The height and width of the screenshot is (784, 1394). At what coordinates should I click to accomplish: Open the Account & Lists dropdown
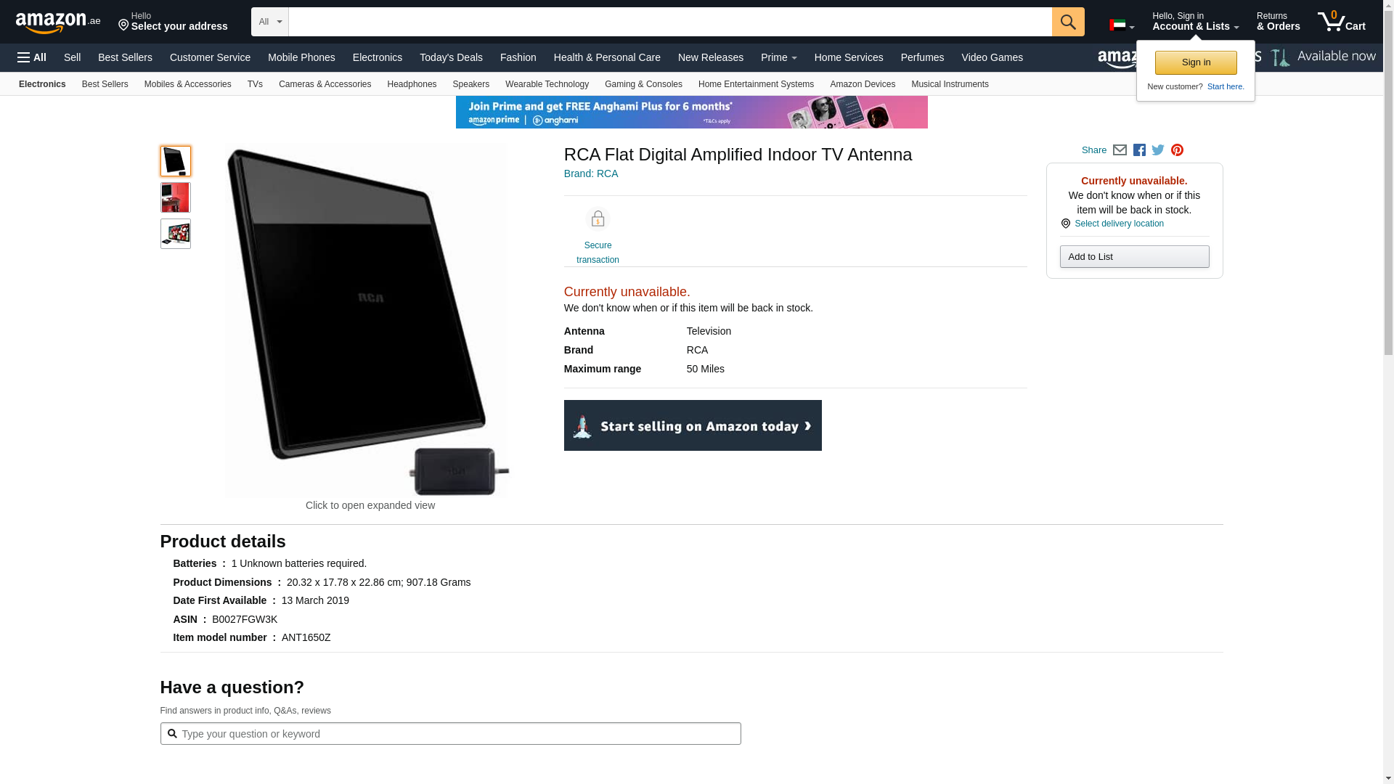tap(1195, 22)
